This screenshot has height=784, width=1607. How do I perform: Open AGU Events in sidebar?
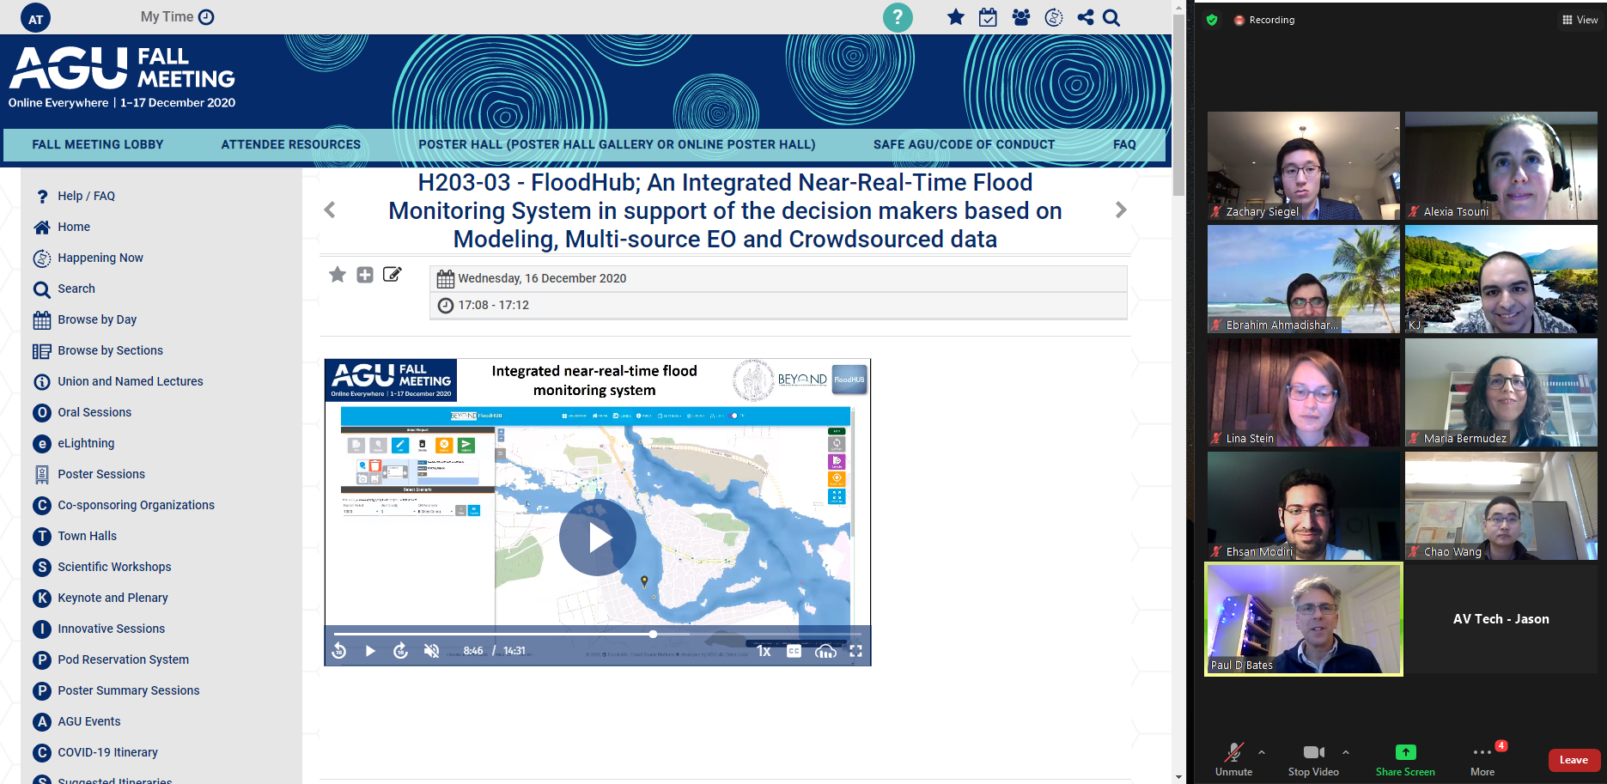coord(88,721)
